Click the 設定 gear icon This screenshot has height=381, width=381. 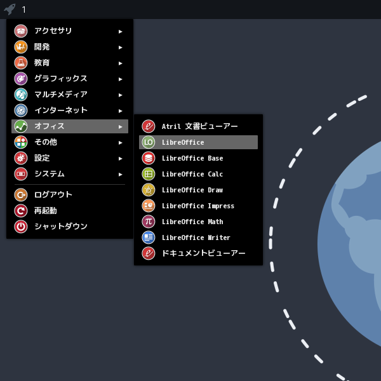tap(21, 158)
